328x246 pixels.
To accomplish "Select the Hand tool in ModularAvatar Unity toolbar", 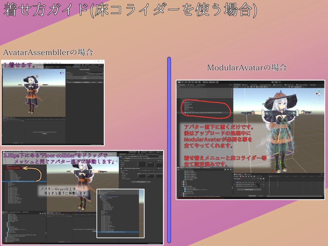I will coord(179,82).
